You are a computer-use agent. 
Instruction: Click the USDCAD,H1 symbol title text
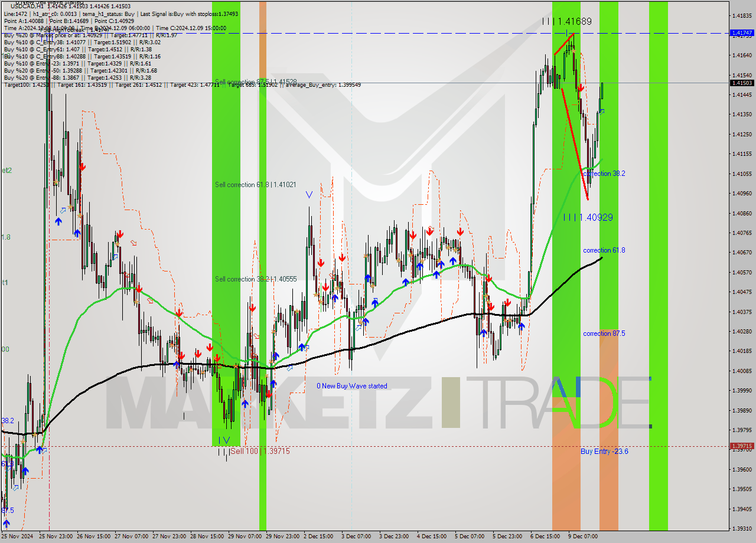tap(28, 6)
